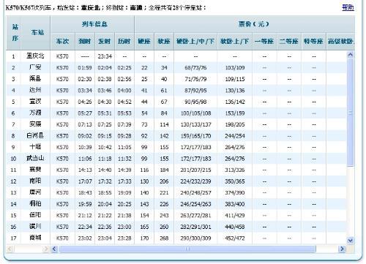Click the 一等座 column header
This screenshot has height=264, width=366.
264,42
